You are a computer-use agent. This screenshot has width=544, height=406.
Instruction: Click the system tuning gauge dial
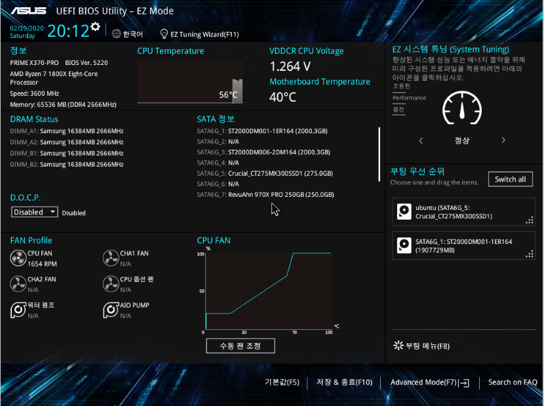pyautogui.click(x=462, y=108)
